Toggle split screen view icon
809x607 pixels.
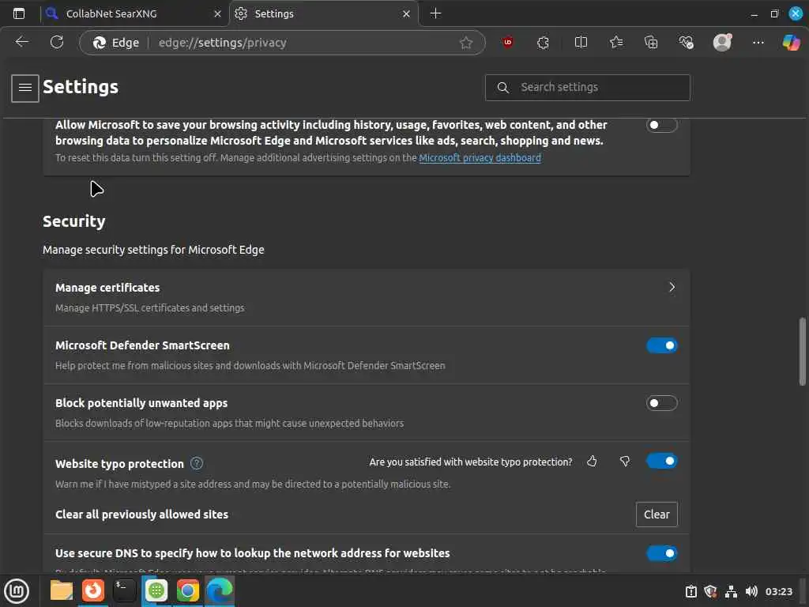581,43
